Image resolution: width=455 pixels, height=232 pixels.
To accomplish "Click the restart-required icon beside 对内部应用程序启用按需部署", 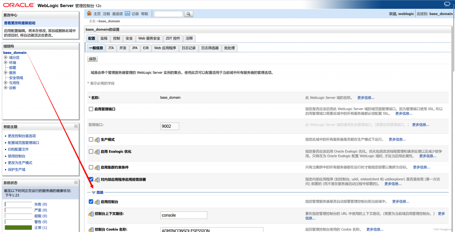I will point(97,180).
